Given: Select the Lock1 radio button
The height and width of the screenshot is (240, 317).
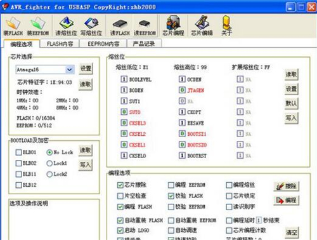Looking at the screenshot, I should tap(49, 163).
